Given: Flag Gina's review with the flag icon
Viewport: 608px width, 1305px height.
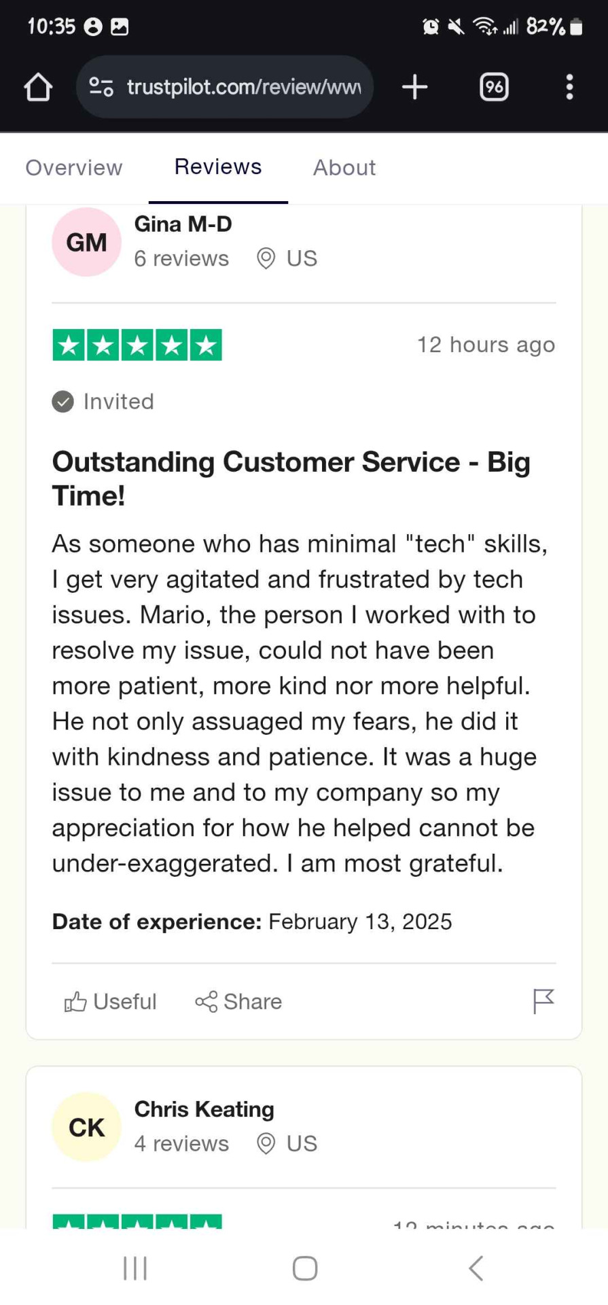Looking at the screenshot, I should pyautogui.click(x=543, y=1001).
